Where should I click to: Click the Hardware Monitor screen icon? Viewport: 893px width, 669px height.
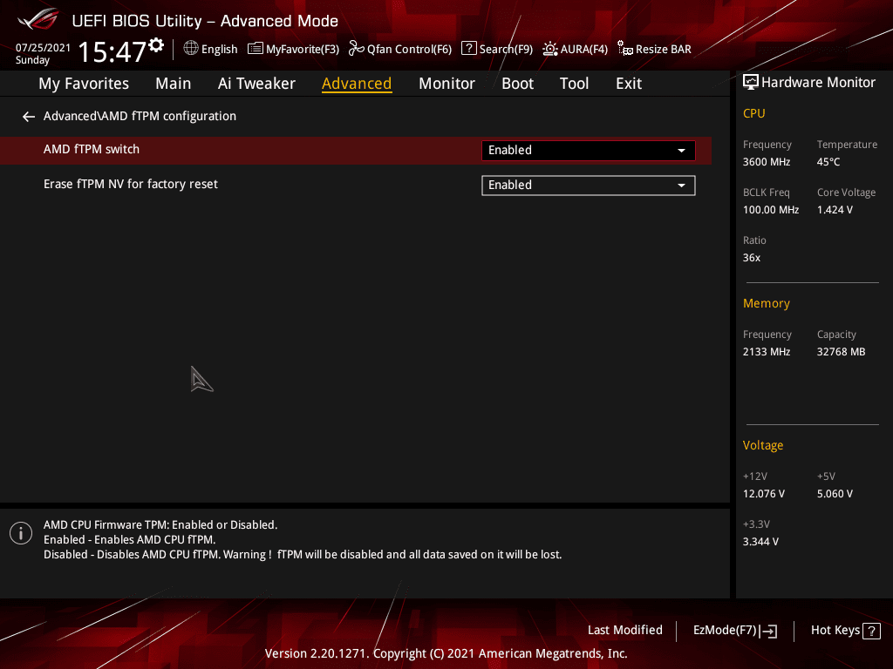751,83
